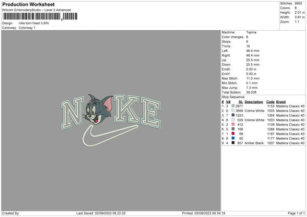Click the 'N#' column header
Image resolution: width=307 pixels, height=217 pixels.
228,102
